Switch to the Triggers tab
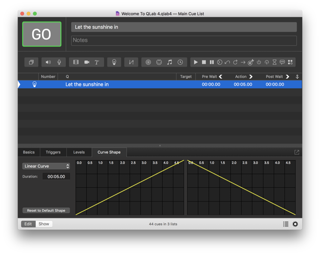Viewport: 320px width, 255px height. 53,152
